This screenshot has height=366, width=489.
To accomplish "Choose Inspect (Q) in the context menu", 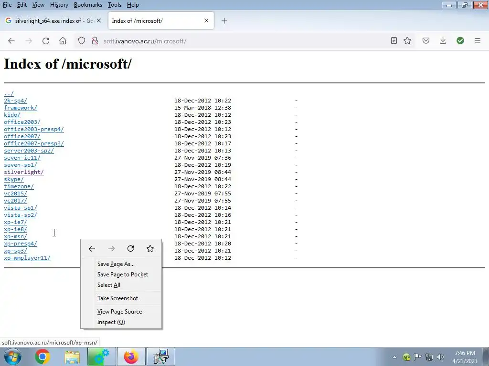I will pyautogui.click(x=121, y=322).
